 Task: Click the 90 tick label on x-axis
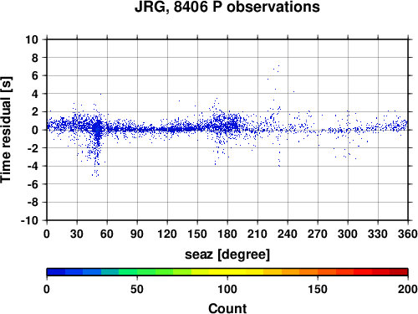(x=137, y=234)
